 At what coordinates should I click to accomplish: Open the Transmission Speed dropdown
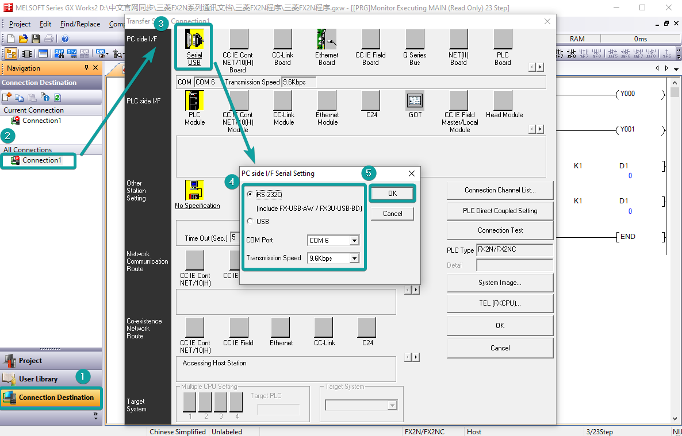click(x=354, y=258)
